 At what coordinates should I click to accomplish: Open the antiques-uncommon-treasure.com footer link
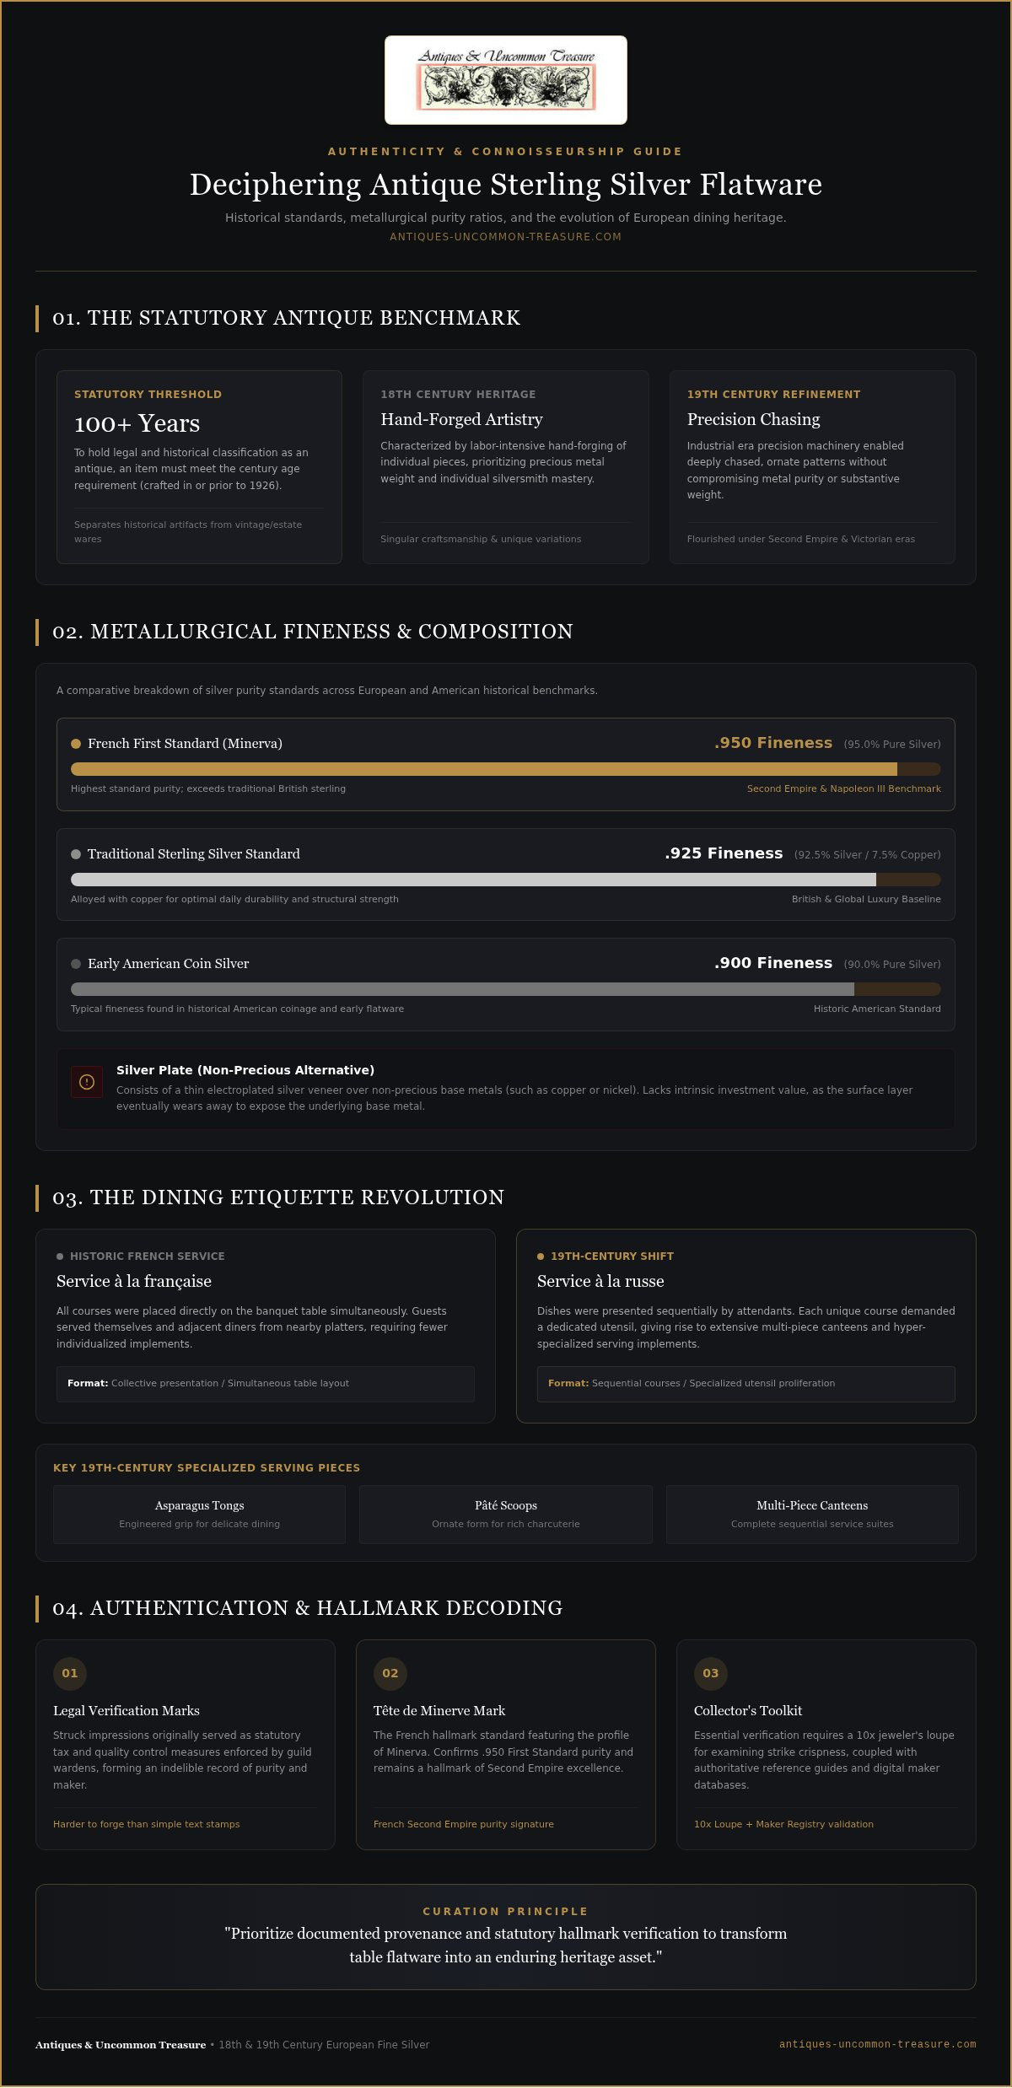pos(878,2044)
